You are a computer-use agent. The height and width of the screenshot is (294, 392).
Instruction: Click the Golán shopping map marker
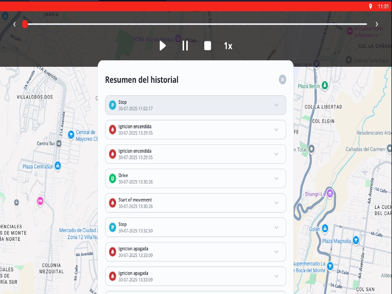[325, 228]
